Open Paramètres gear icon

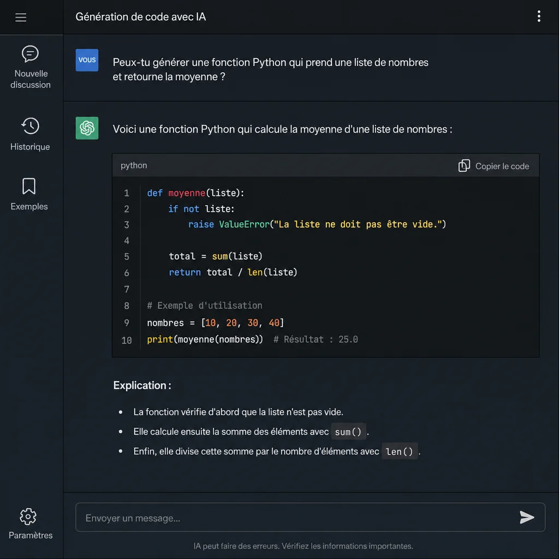pos(28,516)
